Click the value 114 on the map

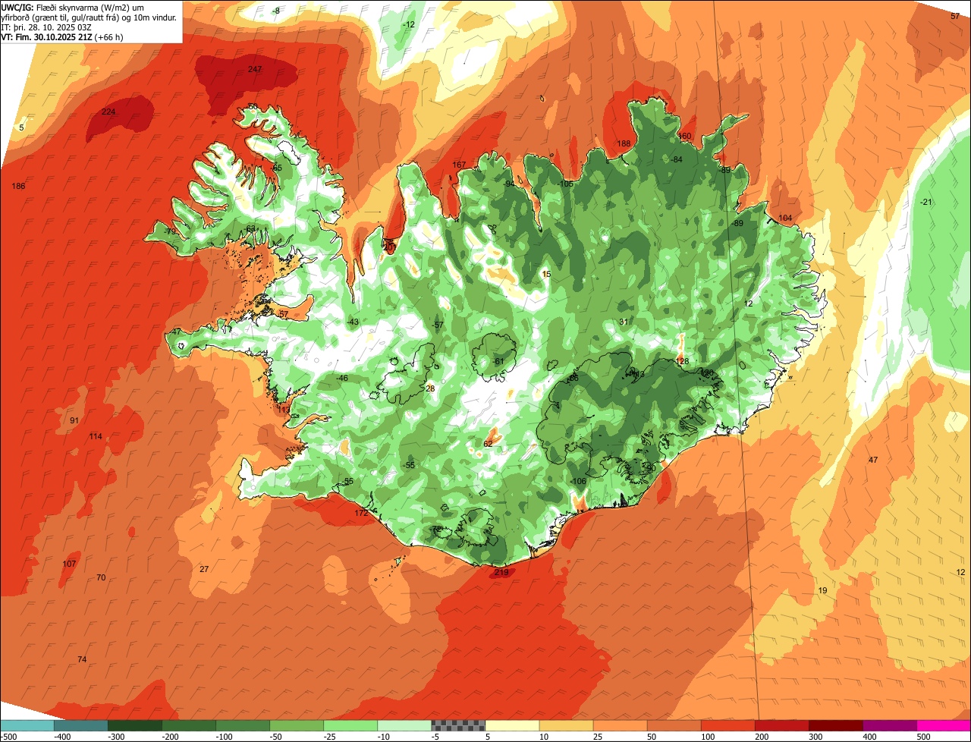click(x=96, y=436)
